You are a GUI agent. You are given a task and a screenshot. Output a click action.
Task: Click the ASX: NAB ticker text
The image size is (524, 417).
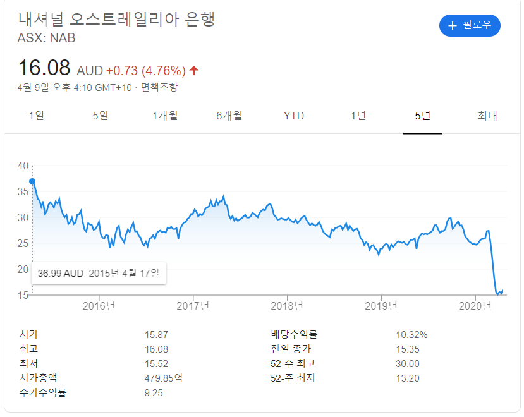coord(46,38)
